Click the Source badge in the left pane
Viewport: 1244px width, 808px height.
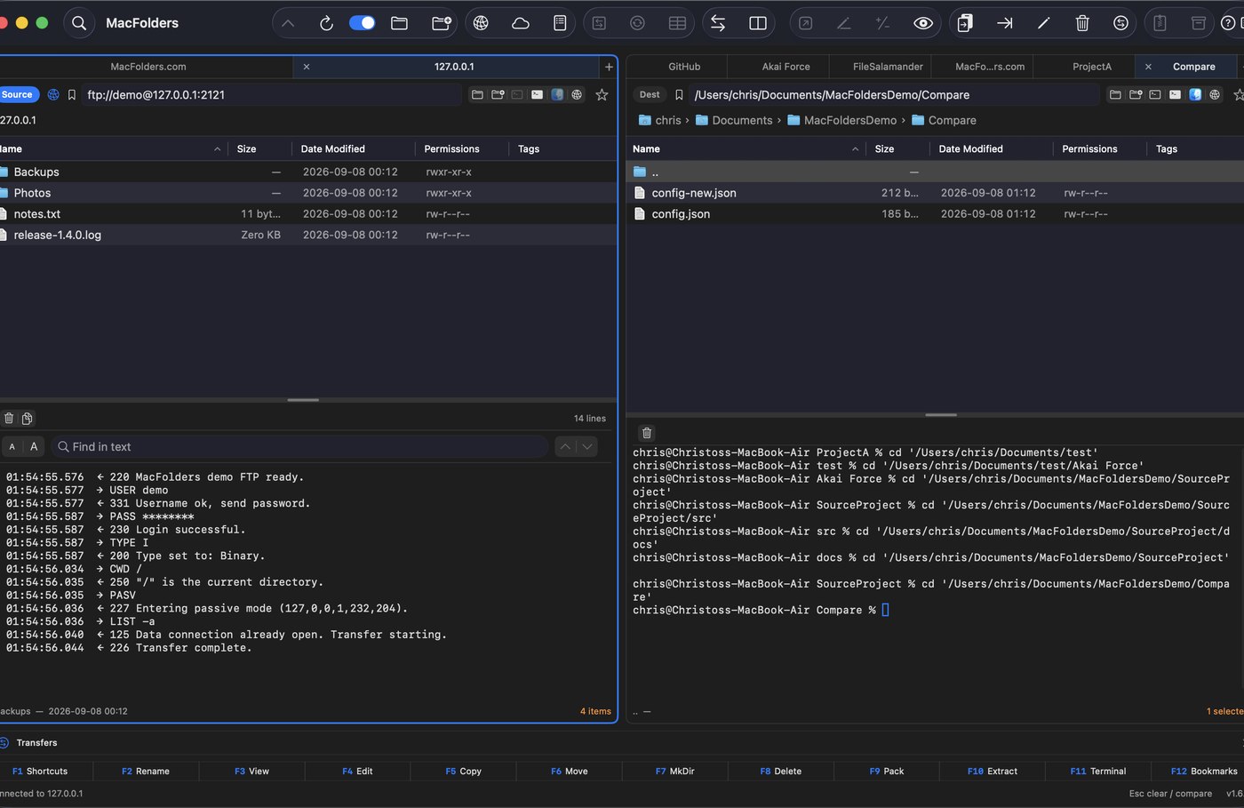pyautogui.click(x=18, y=94)
